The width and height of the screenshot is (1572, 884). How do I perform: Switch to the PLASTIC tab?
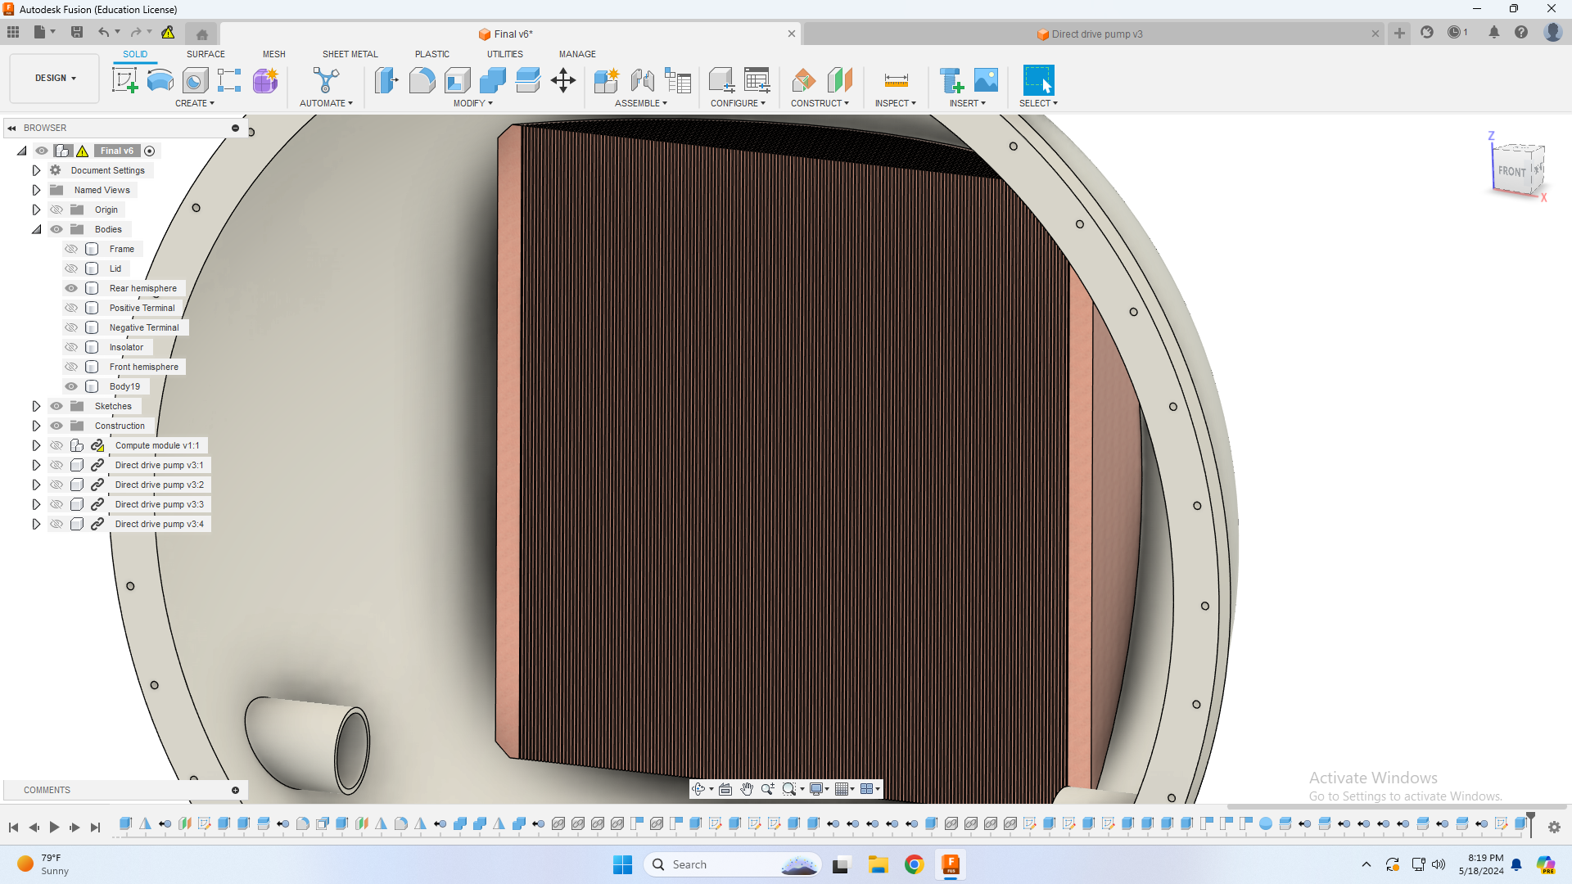click(432, 54)
